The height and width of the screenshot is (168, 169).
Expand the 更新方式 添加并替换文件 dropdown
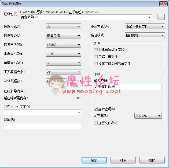(145, 26)
